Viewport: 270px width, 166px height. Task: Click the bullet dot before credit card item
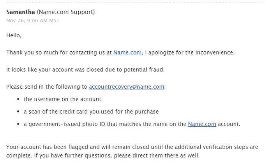(x=18, y=112)
